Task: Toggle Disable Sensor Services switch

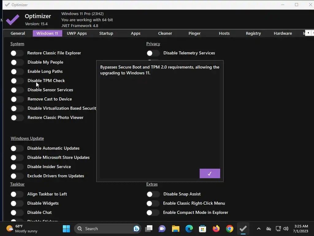Action: point(17,90)
